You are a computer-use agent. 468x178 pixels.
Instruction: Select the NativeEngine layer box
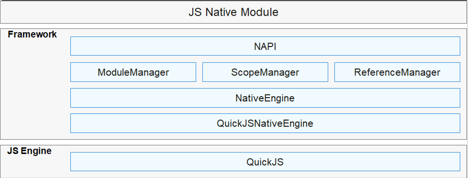coord(265,98)
